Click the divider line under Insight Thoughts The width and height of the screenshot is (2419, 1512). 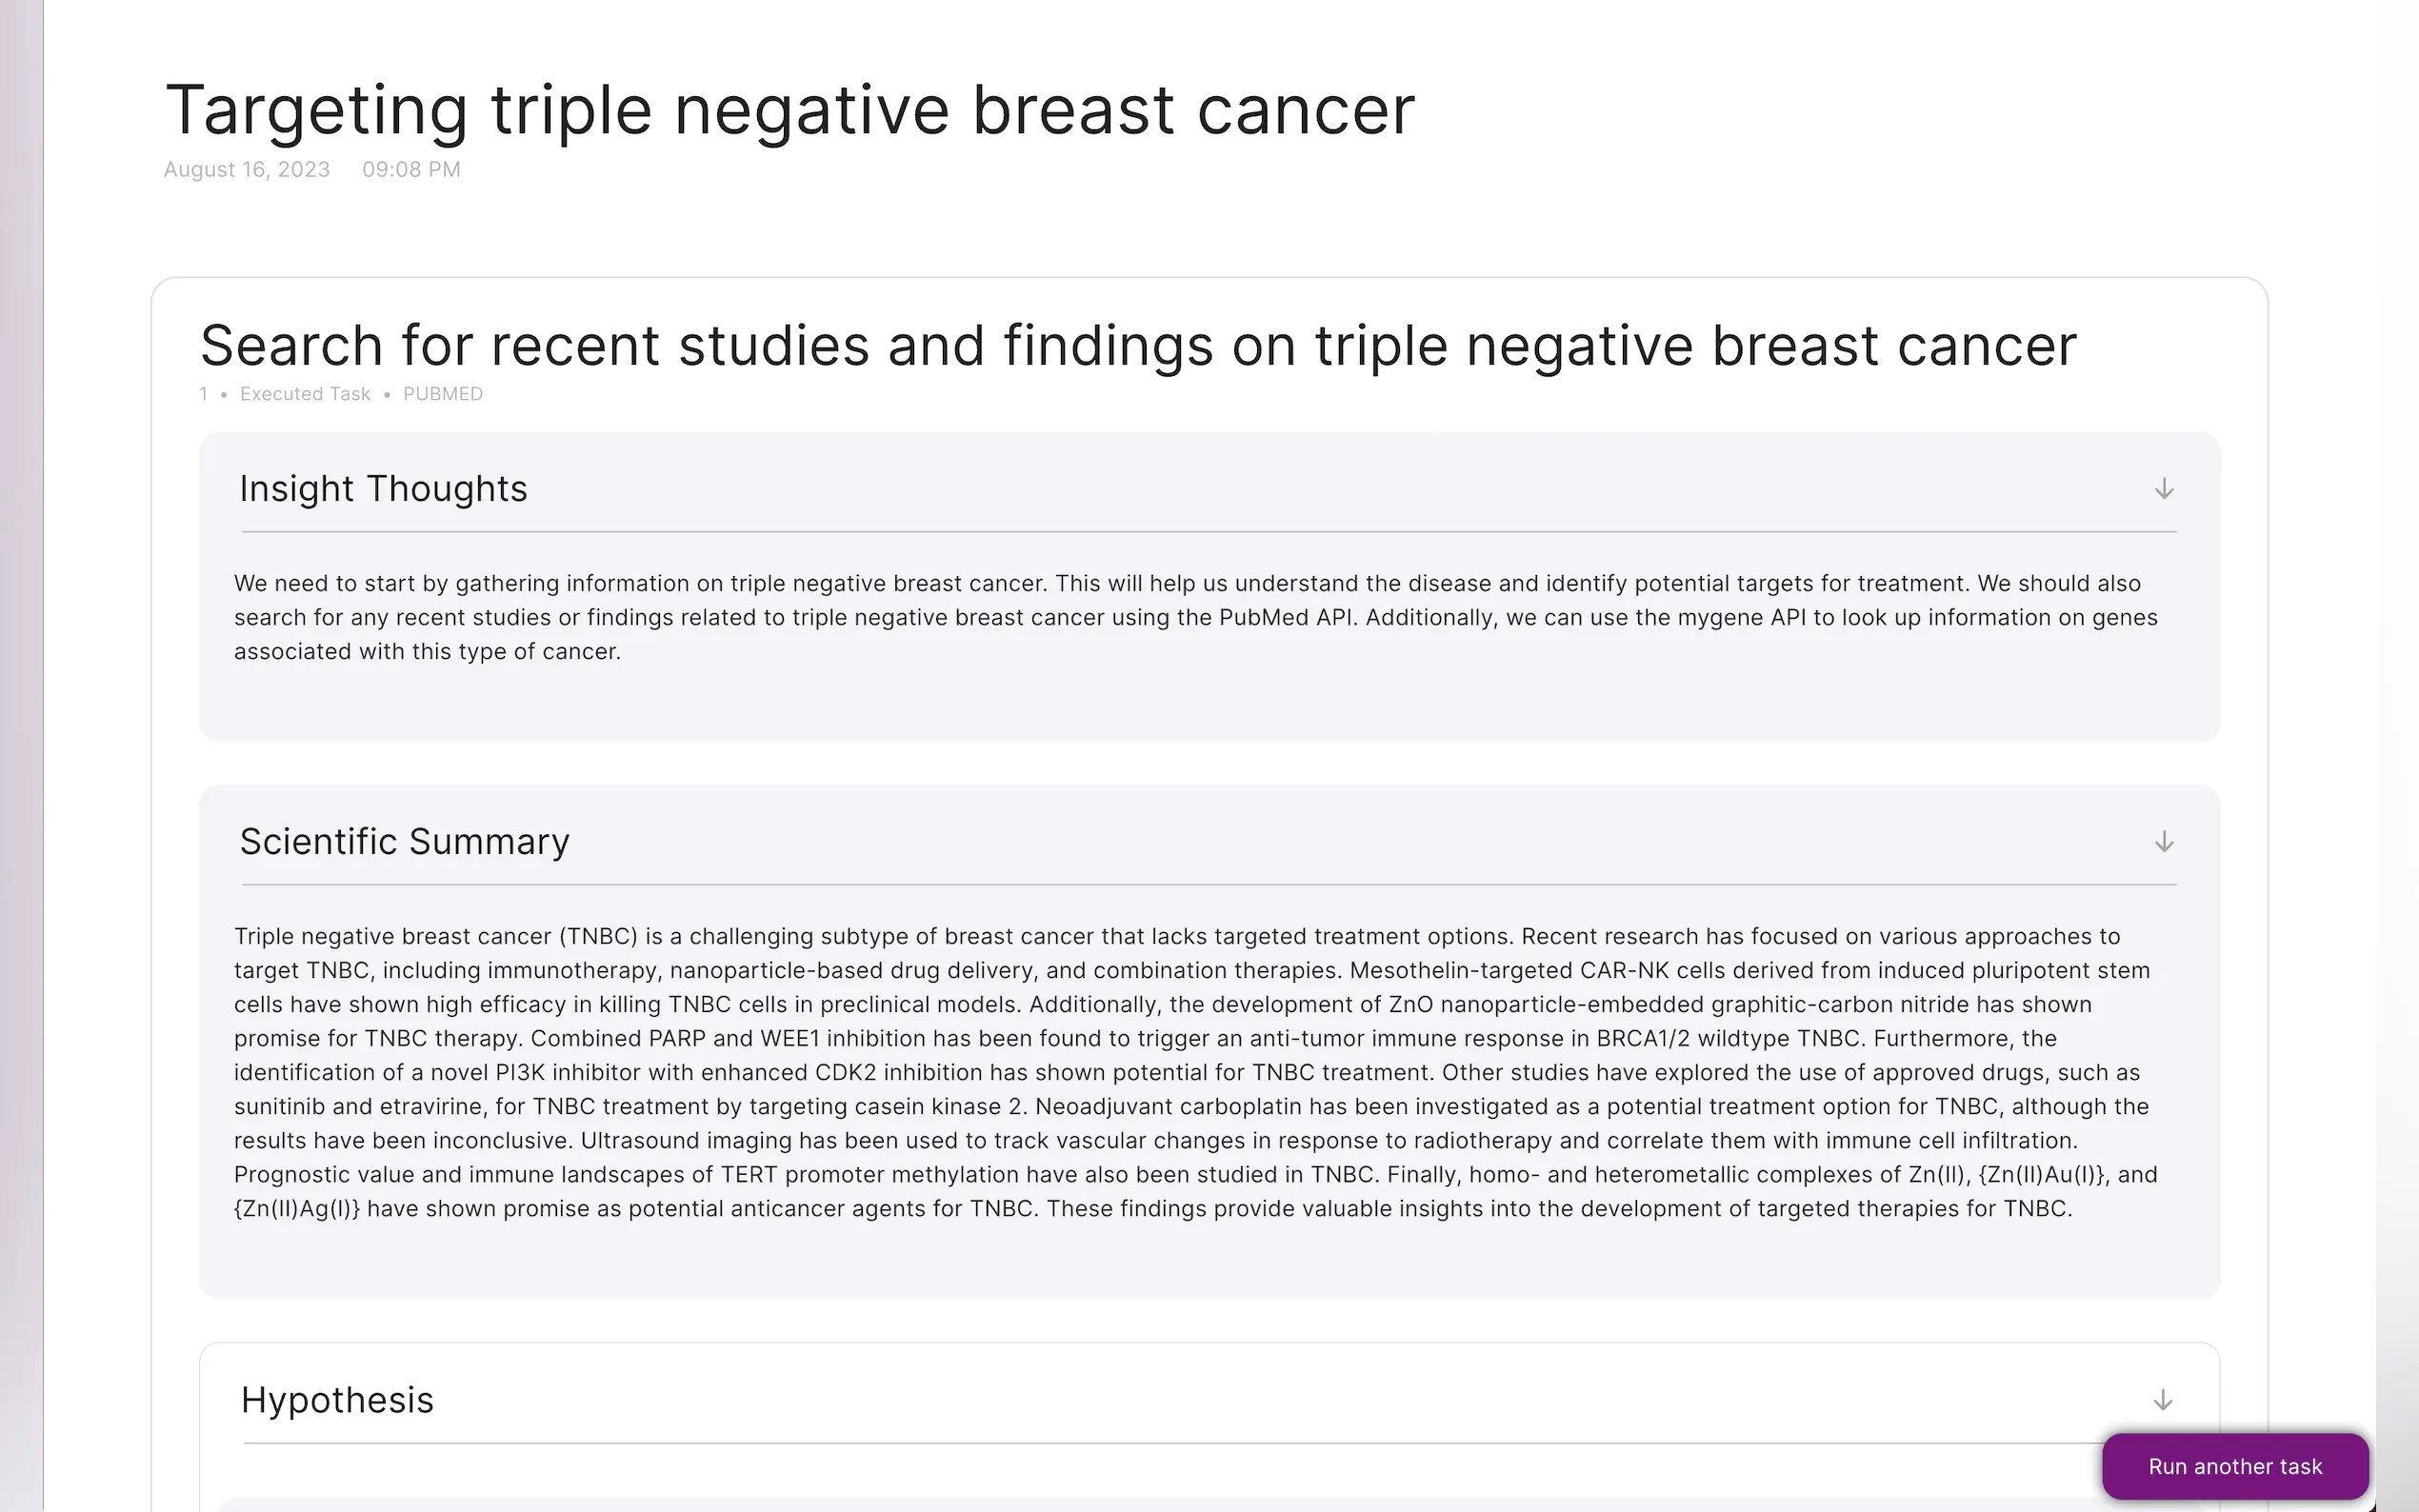click(1208, 532)
